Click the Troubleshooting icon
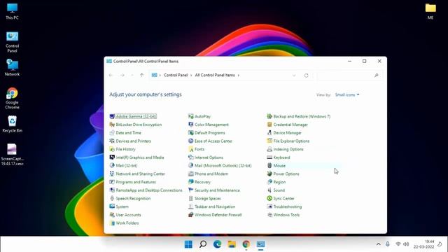448x252 pixels. point(269,206)
